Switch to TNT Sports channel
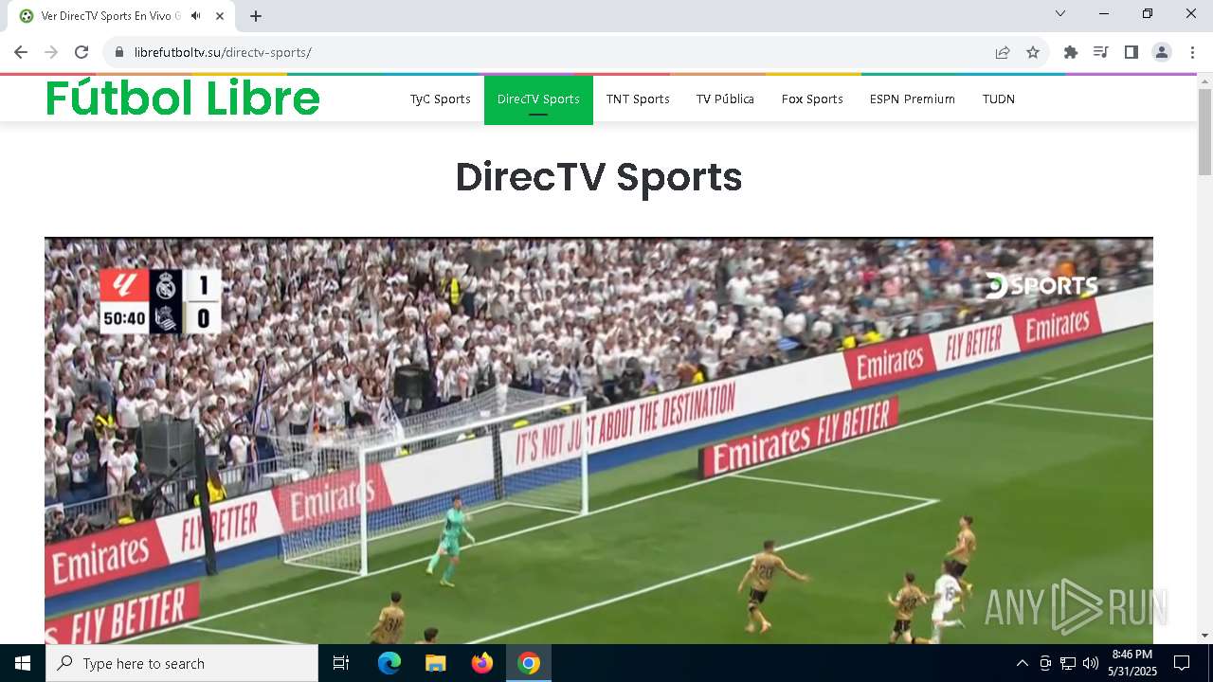Image resolution: width=1213 pixels, height=682 pixels. 638,99
